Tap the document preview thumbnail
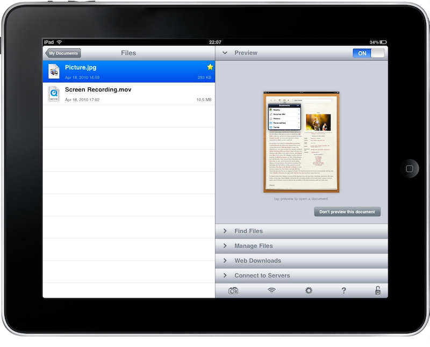The height and width of the screenshot is (347, 430). (x=301, y=142)
